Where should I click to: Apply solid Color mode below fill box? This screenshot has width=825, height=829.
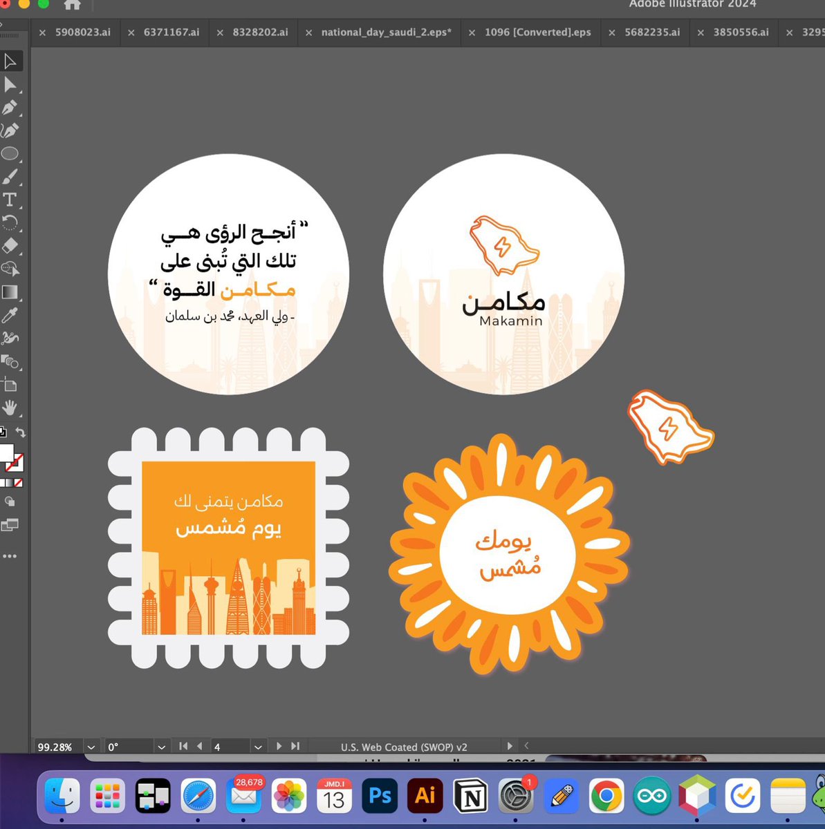pyautogui.click(x=2, y=483)
